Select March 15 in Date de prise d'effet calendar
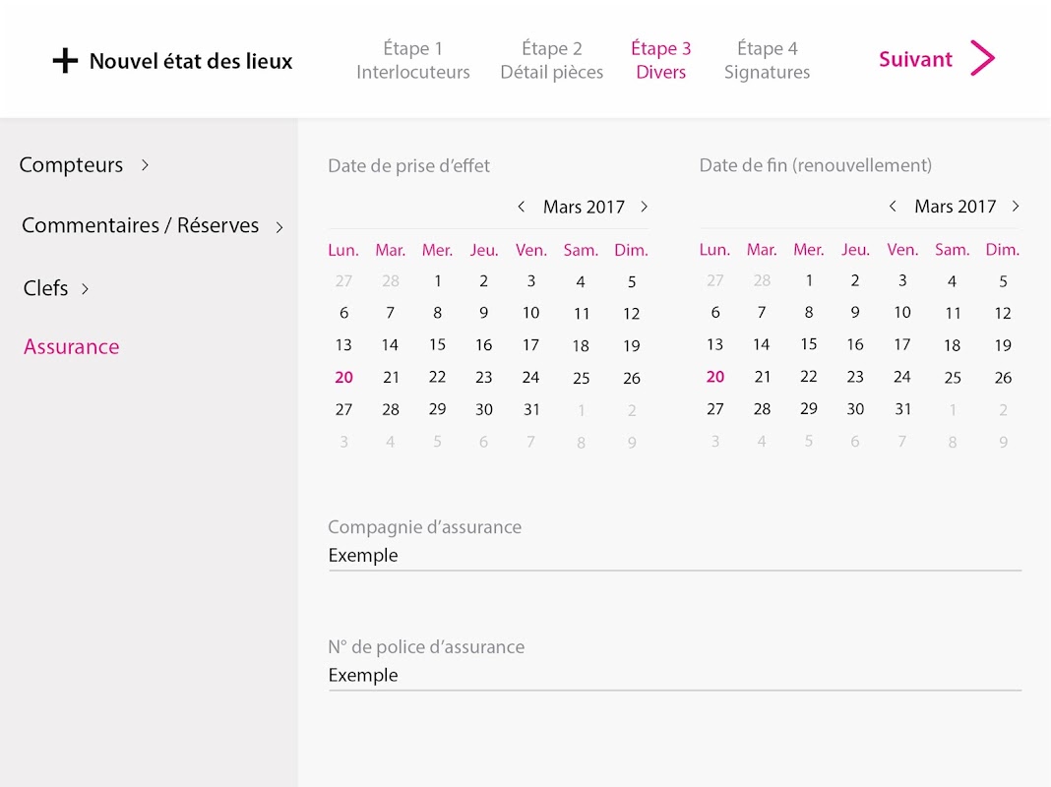Image resolution: width=1051 pixels, height=787 pixels. [x=437, y=345]
